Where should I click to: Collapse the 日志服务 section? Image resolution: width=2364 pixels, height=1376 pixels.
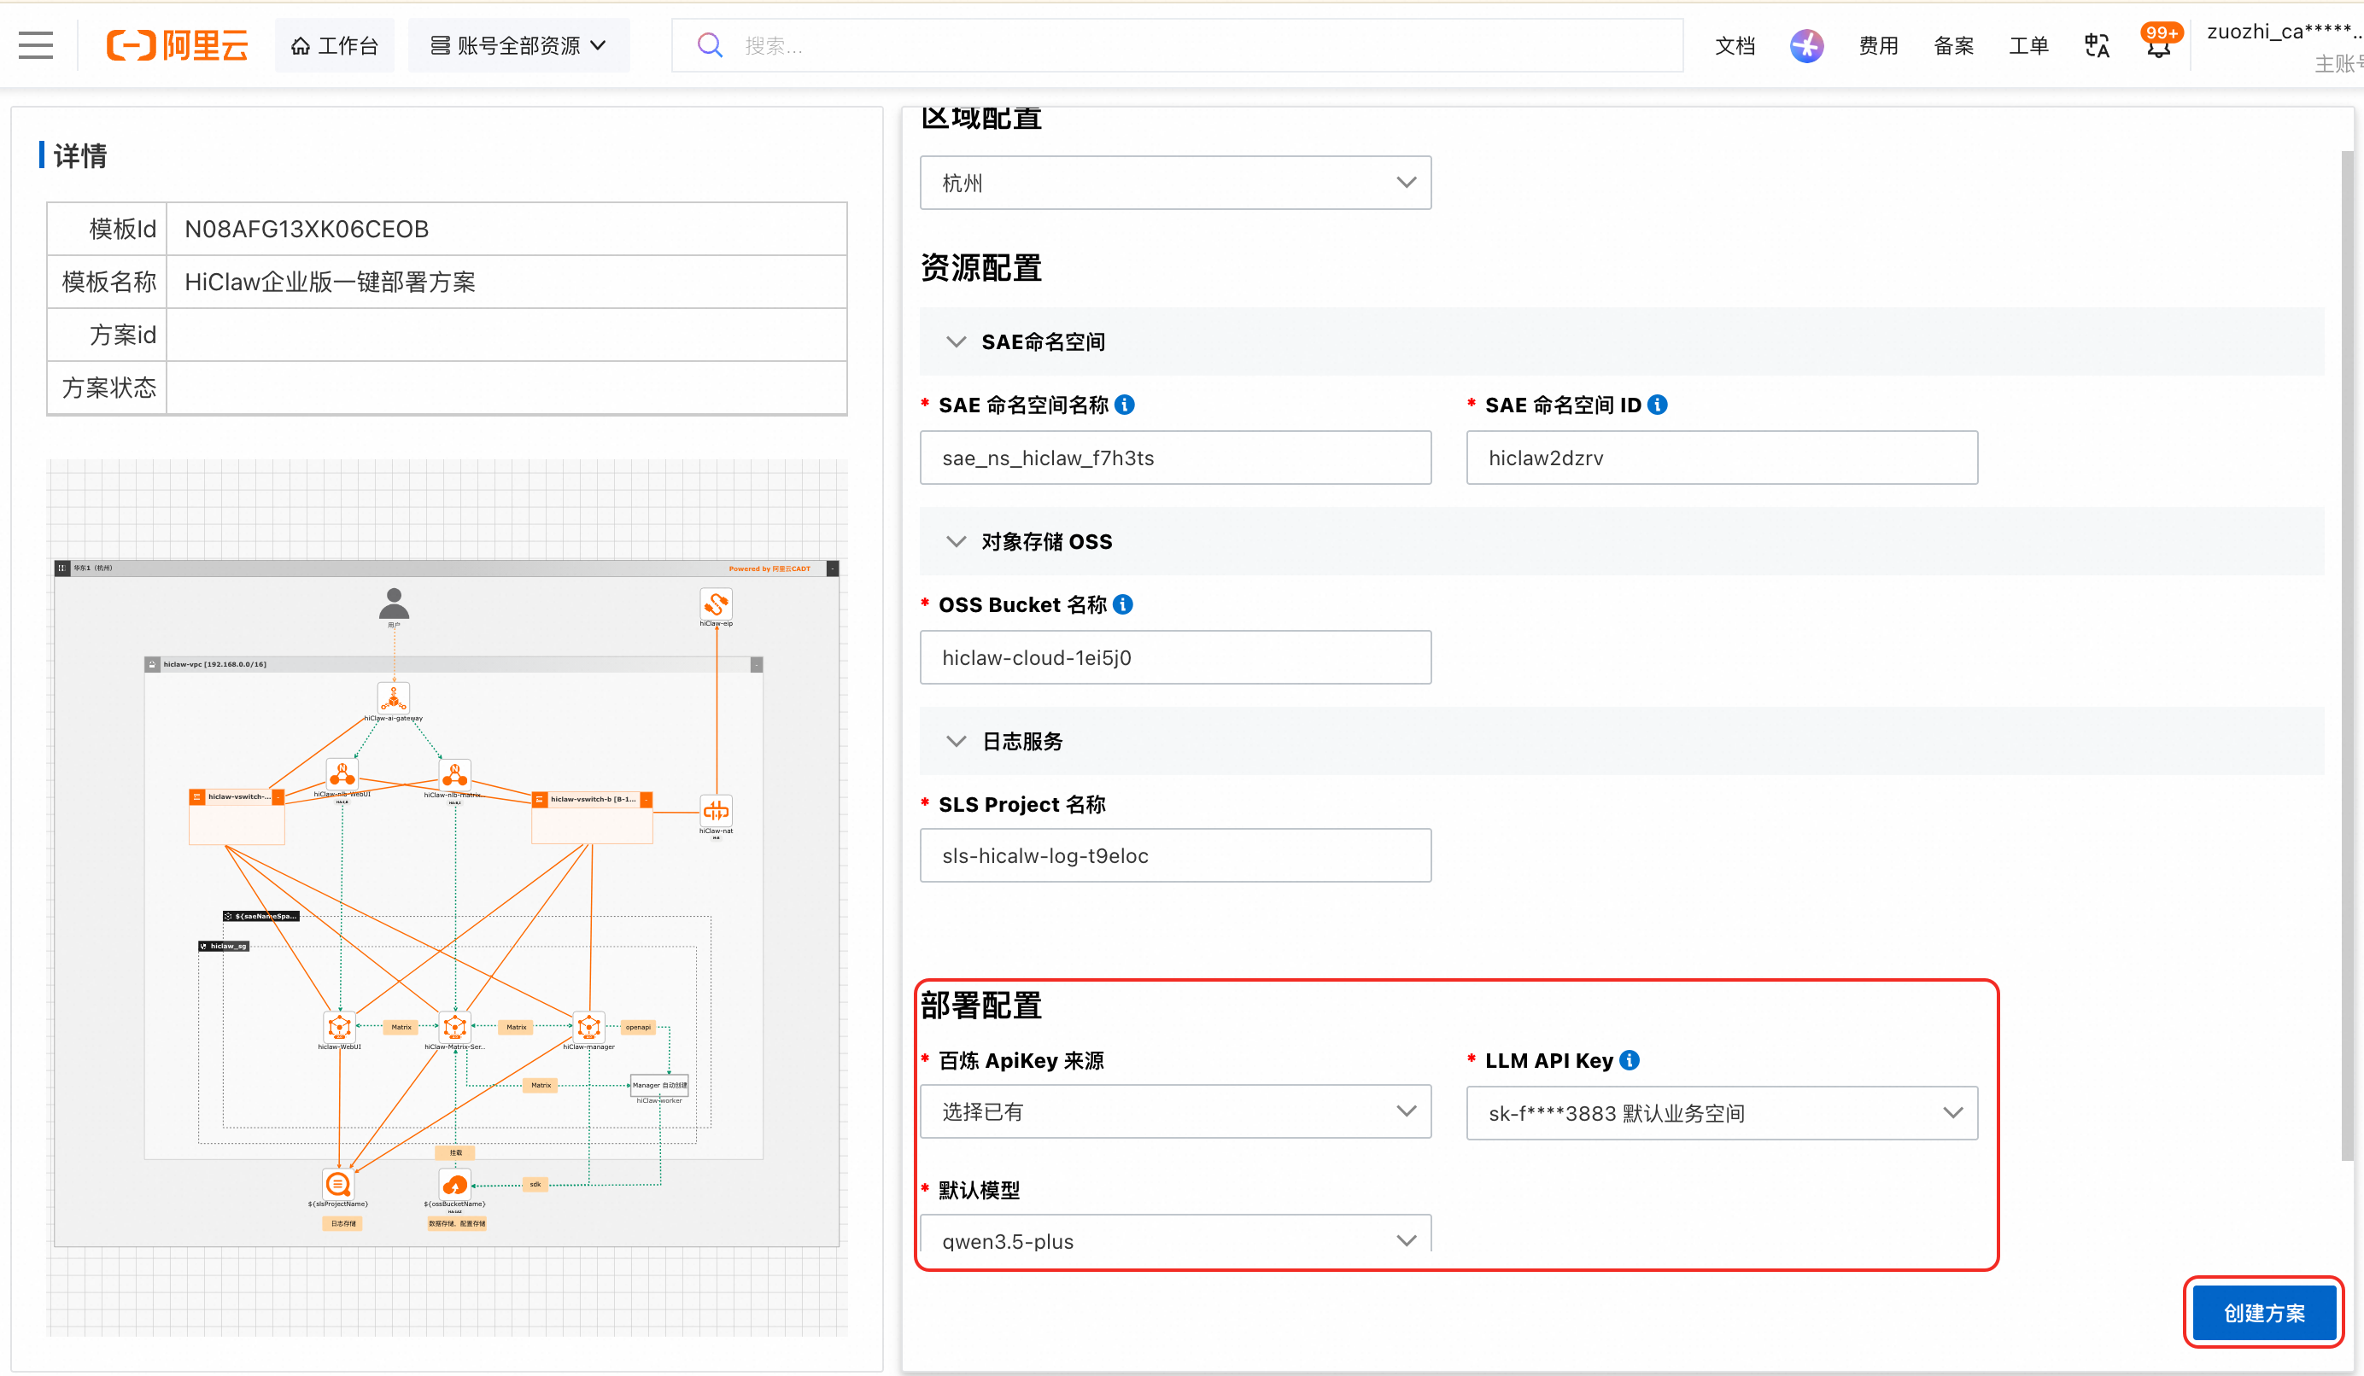[x=956, y=742]
